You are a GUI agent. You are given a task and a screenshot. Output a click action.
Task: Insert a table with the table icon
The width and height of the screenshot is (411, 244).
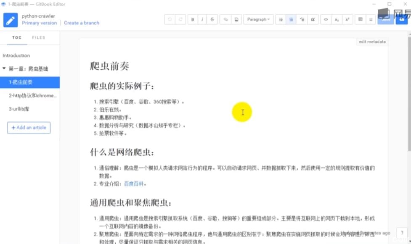tap(360, 19)
